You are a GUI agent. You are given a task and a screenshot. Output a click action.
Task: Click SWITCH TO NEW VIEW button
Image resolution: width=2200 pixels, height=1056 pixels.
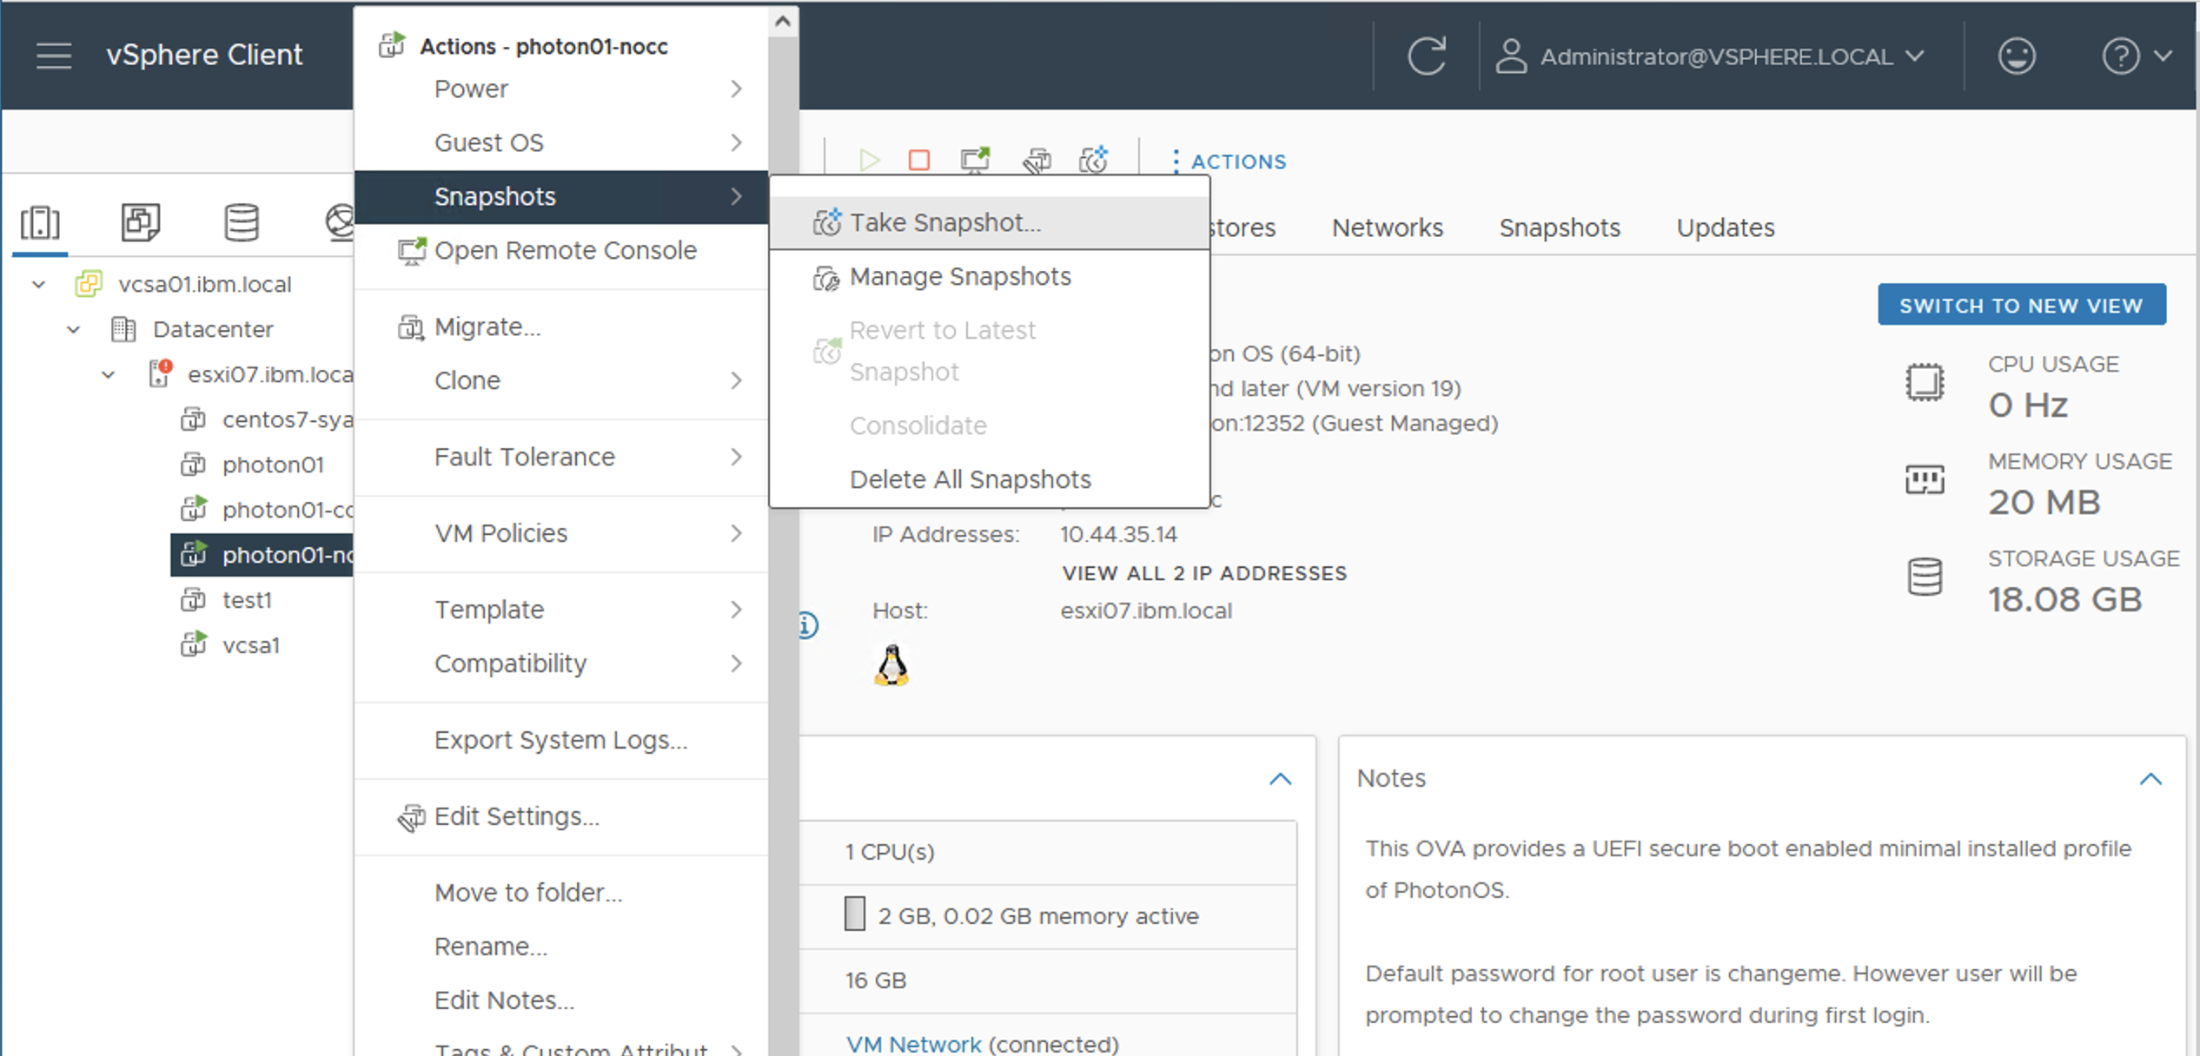point(2021,305)
